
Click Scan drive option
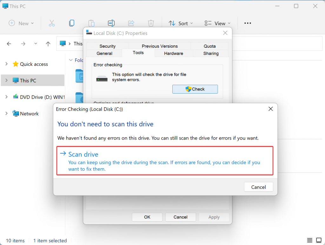pos(165,161)
